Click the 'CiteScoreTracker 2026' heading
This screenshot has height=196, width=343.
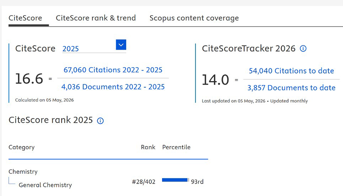pyautogui.click(x=248, y=48)
